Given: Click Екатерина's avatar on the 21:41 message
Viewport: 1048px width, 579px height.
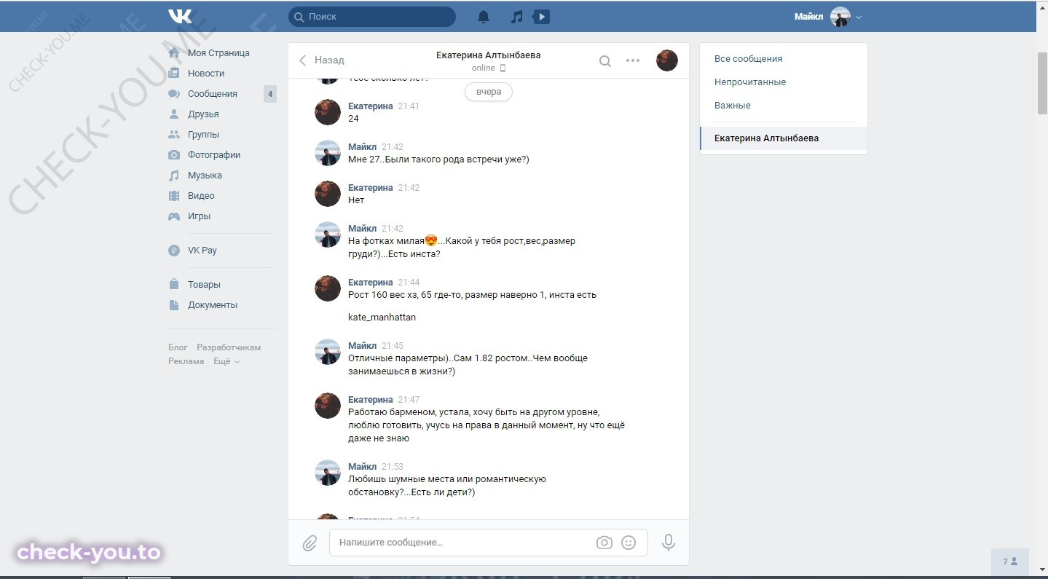Looking at the screenshot, I should (328, 112).
